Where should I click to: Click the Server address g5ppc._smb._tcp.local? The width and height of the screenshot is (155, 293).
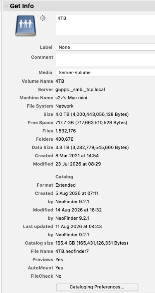coord(80,89)
